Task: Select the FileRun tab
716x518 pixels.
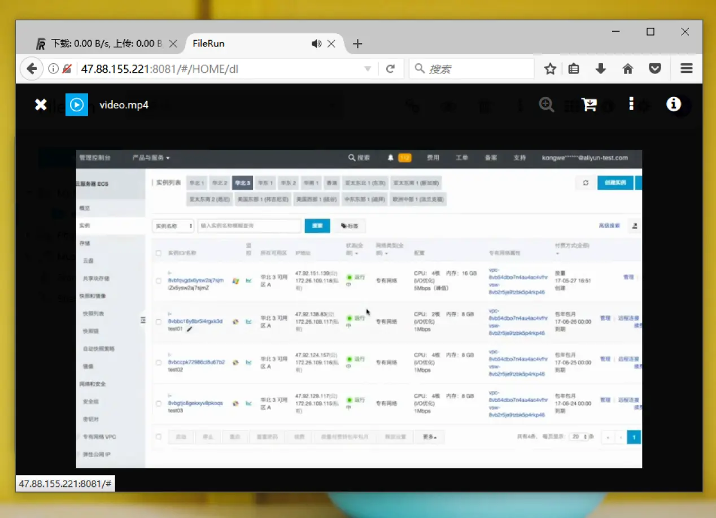Action: (x=265, y=43)
